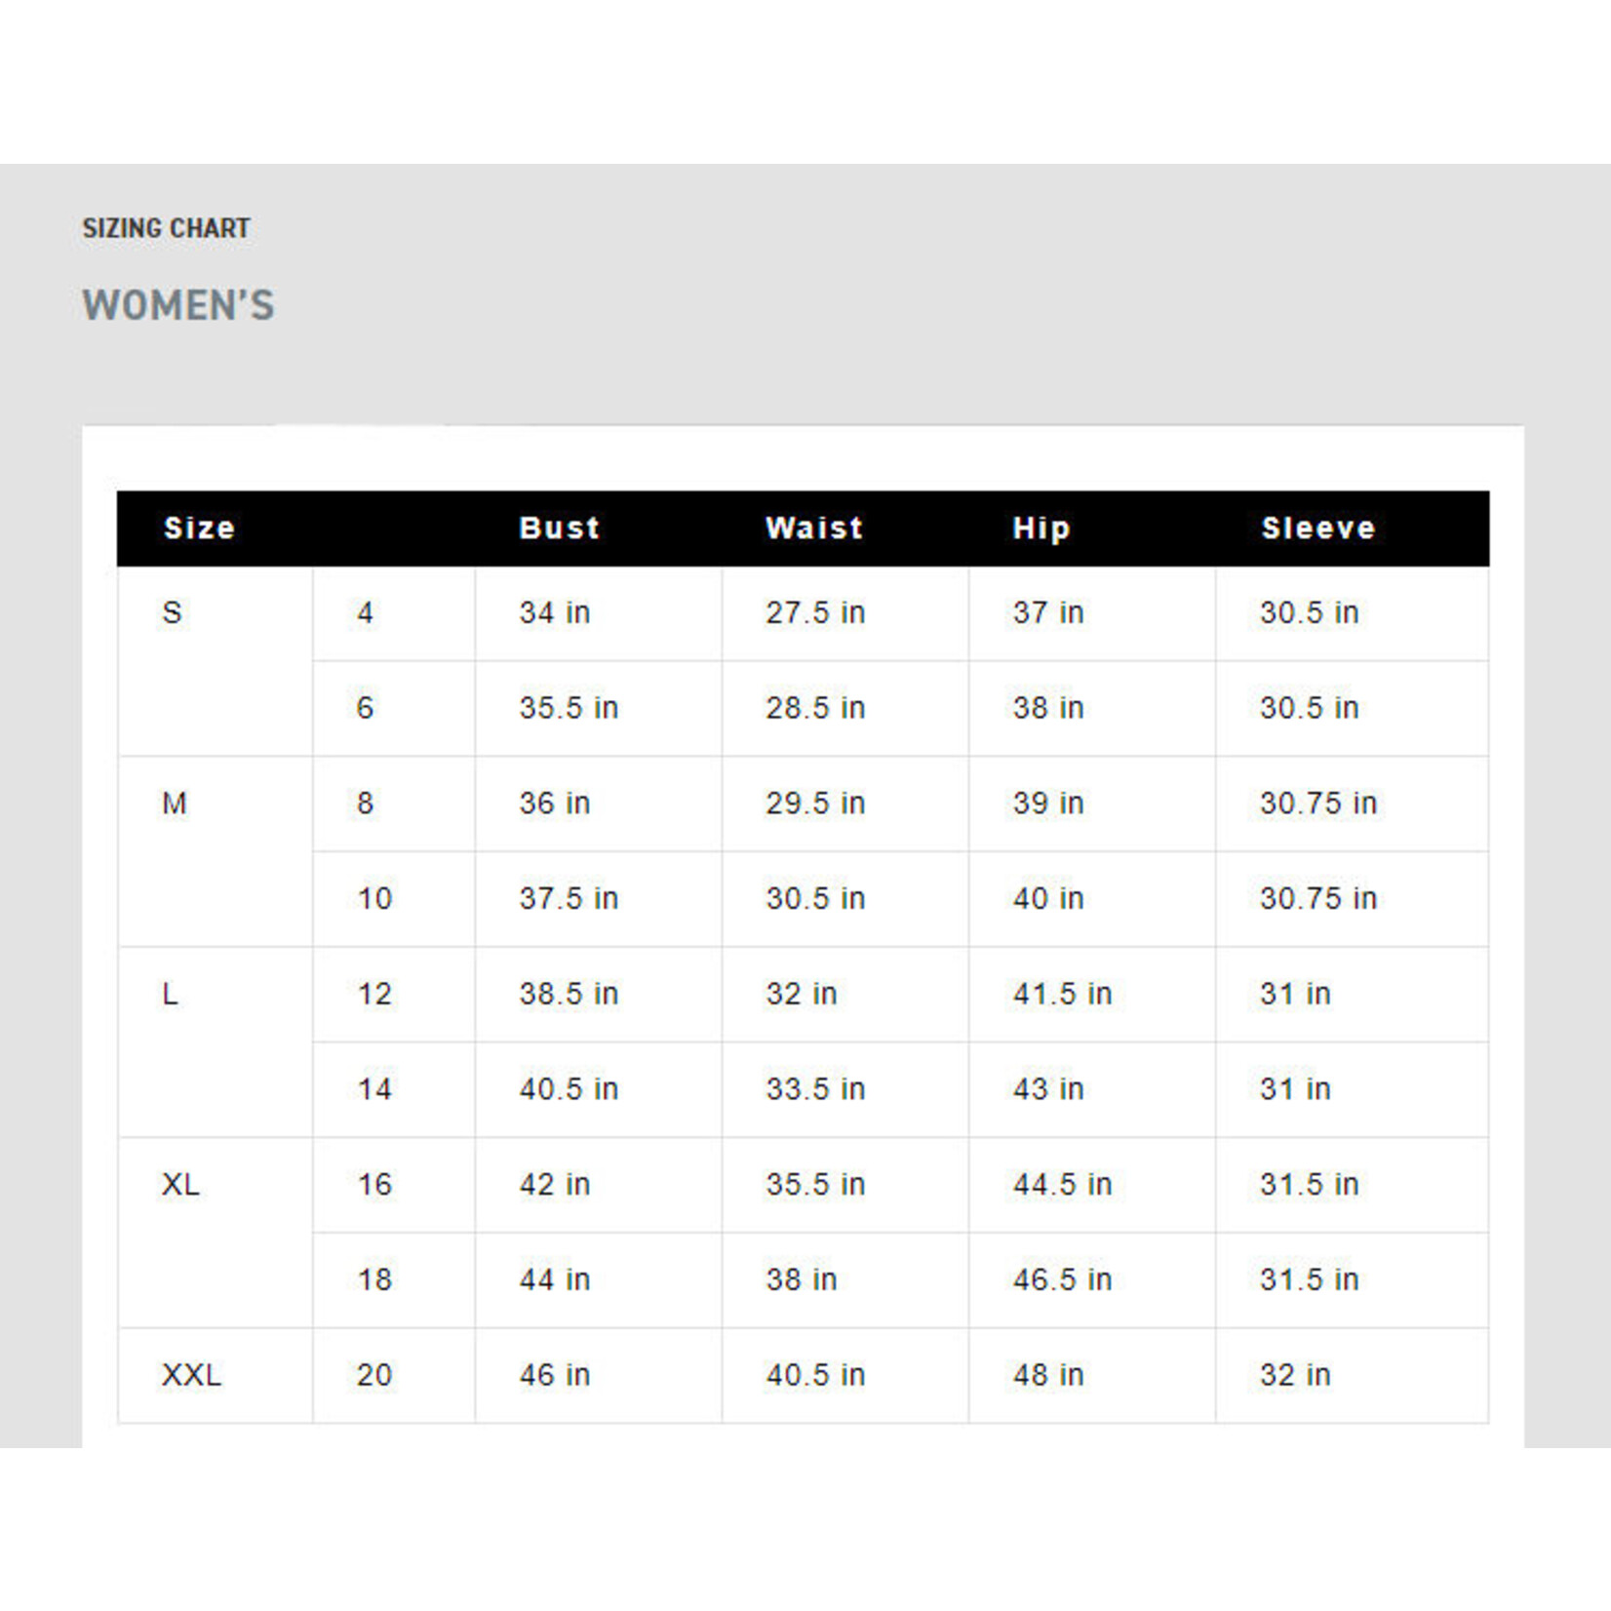The height and width of the screenshot is (1611, 1611).
Task: Click the Size column header
Action: (x=199, y=528)
